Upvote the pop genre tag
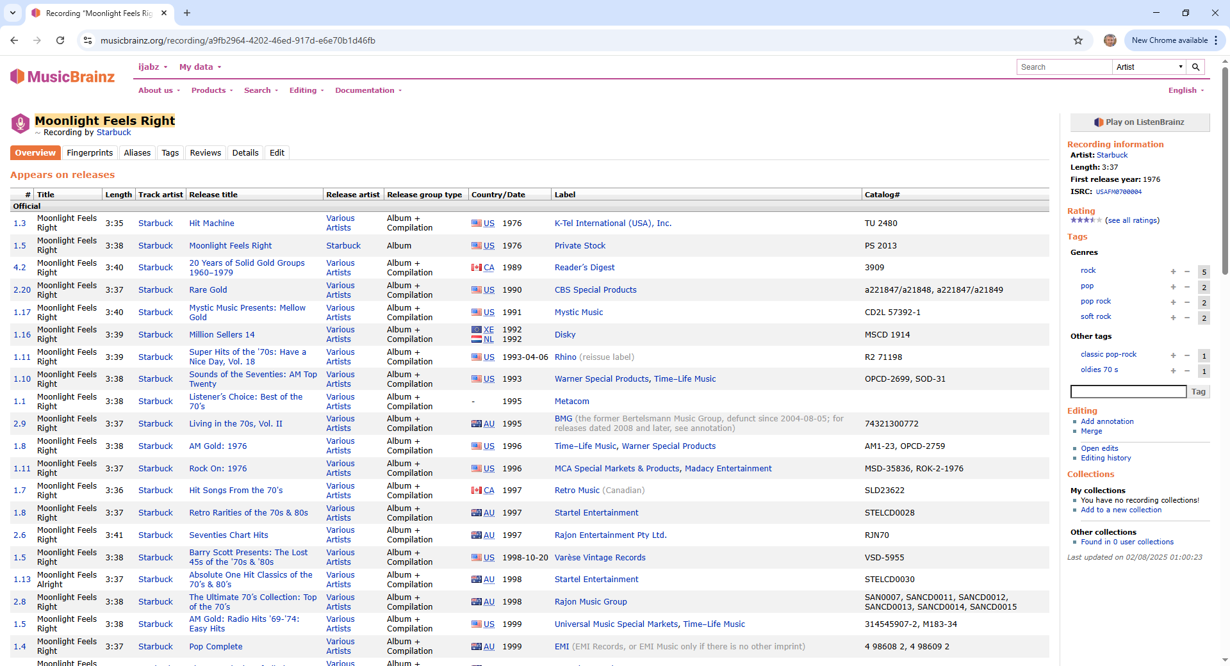This screenshot has width=1230, height=666. [x=1173, y=287]
